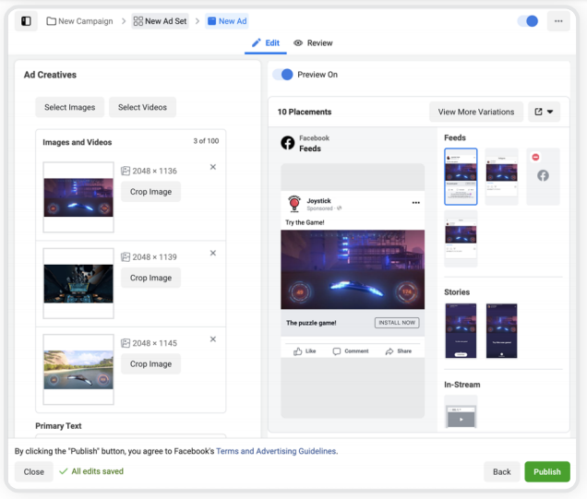
Task: Open the three-dot more options menu at top
Action: click(558, 21)
